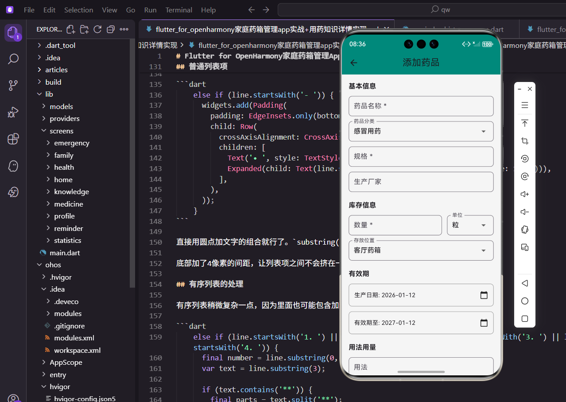Click the emulator hamburger menu icon

[525, 105]
